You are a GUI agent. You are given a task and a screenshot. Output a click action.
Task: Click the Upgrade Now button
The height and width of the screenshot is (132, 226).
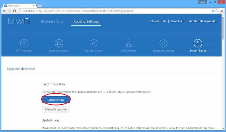(x=56, y=100)
